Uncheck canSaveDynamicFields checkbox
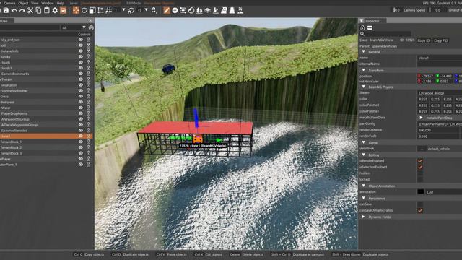This screenshot has height=260, width=462. pyautogui.click(x=420, y=210)
